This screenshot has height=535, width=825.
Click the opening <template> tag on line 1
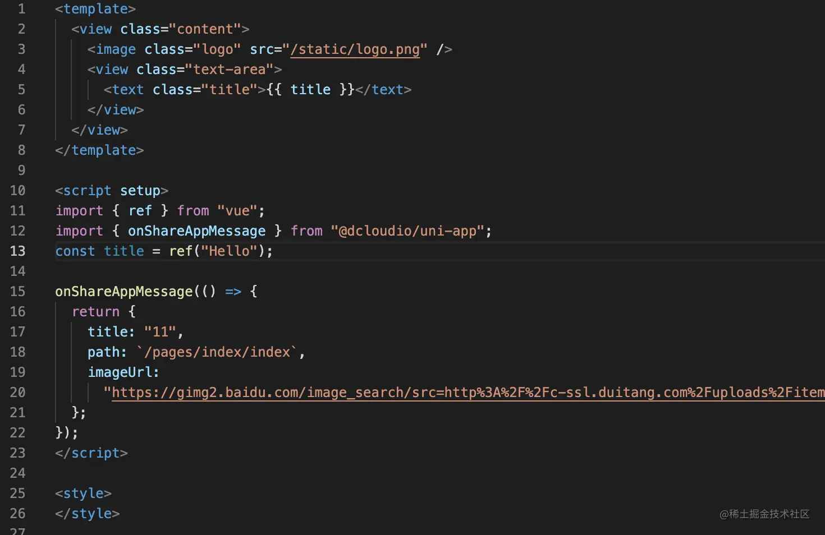[95, 9]
